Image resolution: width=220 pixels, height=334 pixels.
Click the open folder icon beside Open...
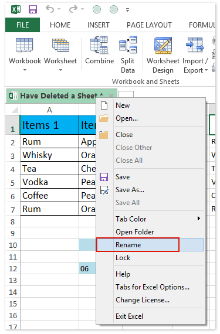click(104, 118)
